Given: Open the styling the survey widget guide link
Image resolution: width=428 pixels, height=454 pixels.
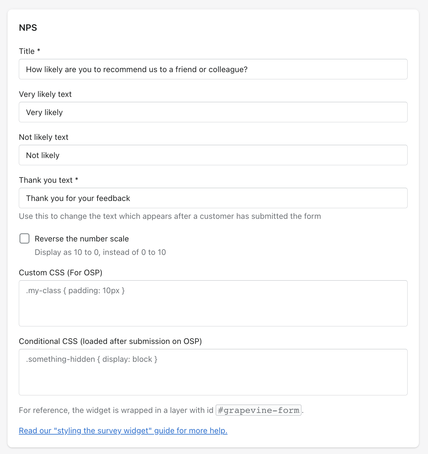Looking at the screenshot, I should tap(123, 430).
